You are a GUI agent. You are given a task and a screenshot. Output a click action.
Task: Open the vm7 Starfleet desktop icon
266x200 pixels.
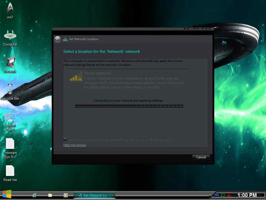pyautogui.click(x=10, y=10)
